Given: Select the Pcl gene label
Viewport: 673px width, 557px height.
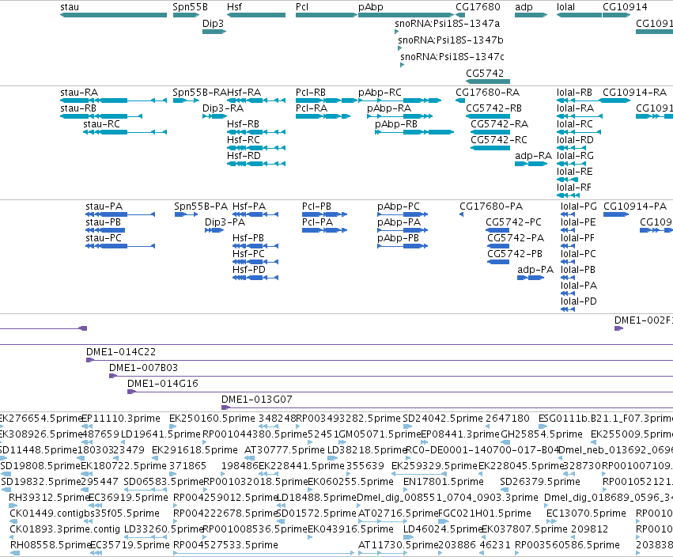Looking at the screenshot, I should [x=302, y=7].
